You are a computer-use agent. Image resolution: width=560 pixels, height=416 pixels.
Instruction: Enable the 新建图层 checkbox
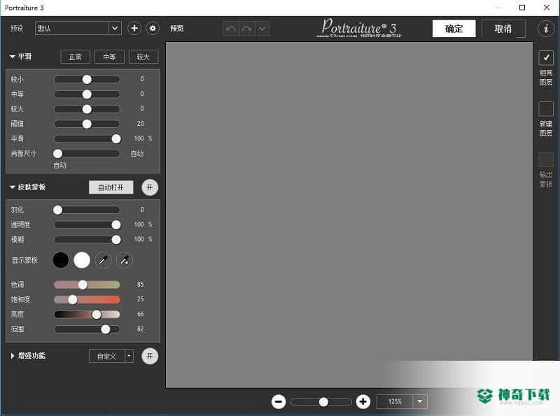tap(546, 108)
